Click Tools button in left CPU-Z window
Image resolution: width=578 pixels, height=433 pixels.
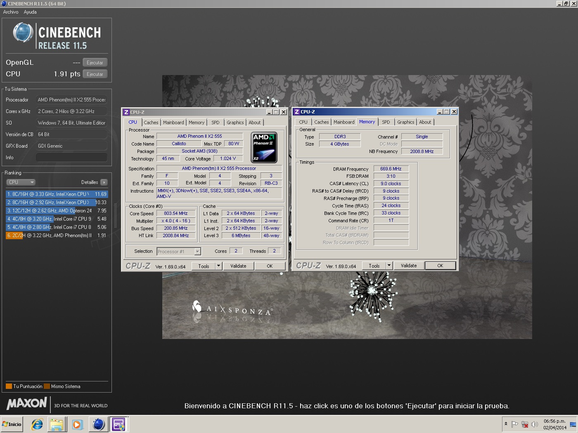click(x=204, y=266)
